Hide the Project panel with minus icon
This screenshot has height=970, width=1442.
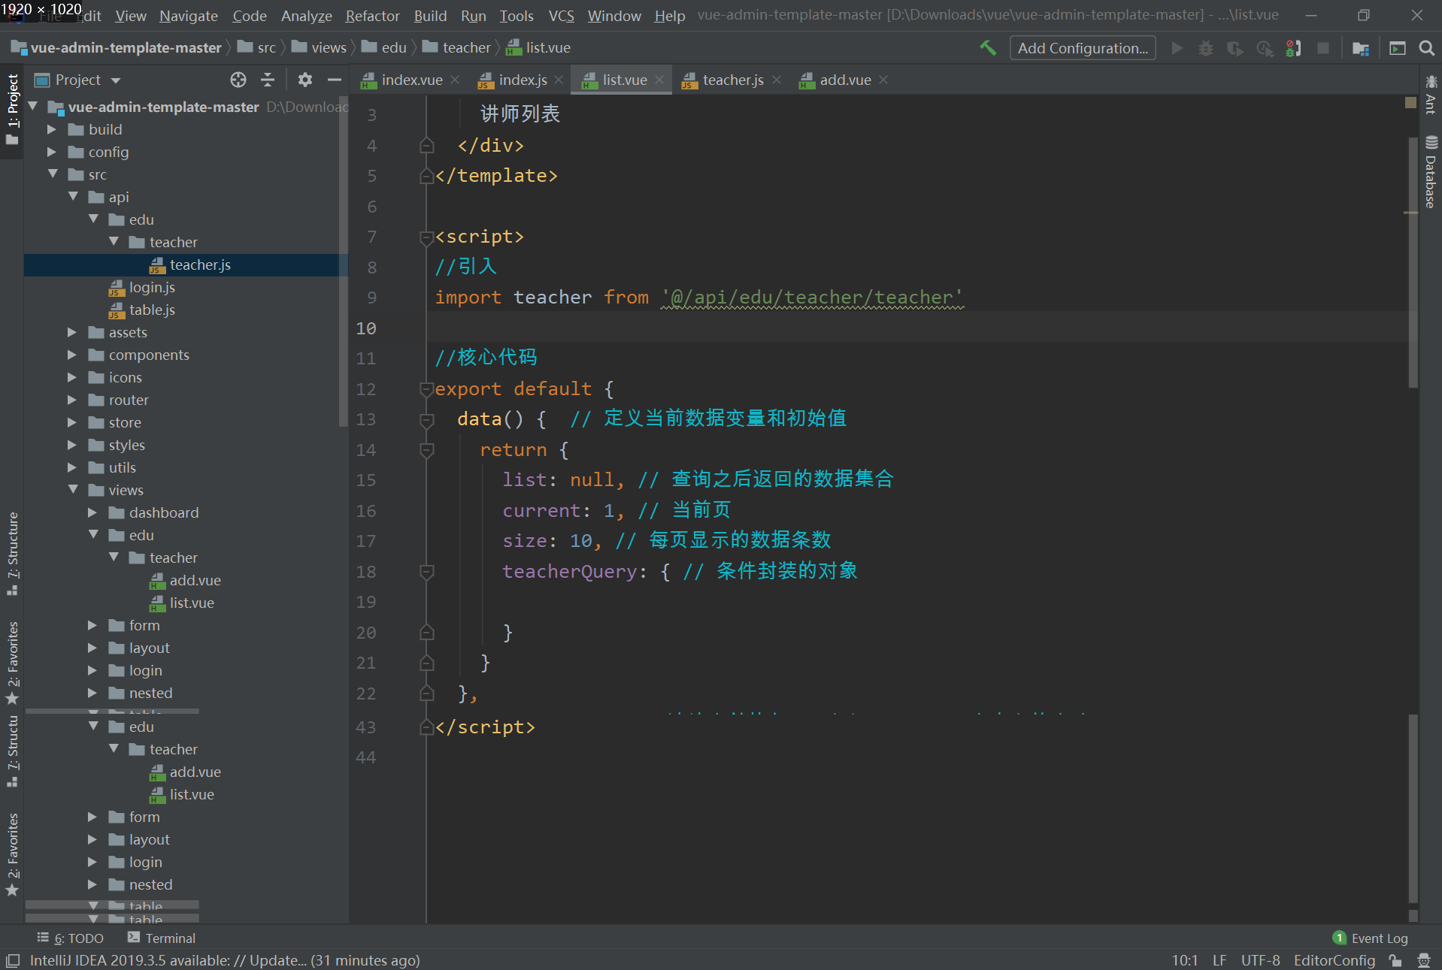pos(335,80)
